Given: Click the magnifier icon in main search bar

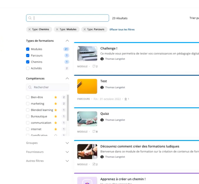Looking at the screenshot, I should coord(30,18).
